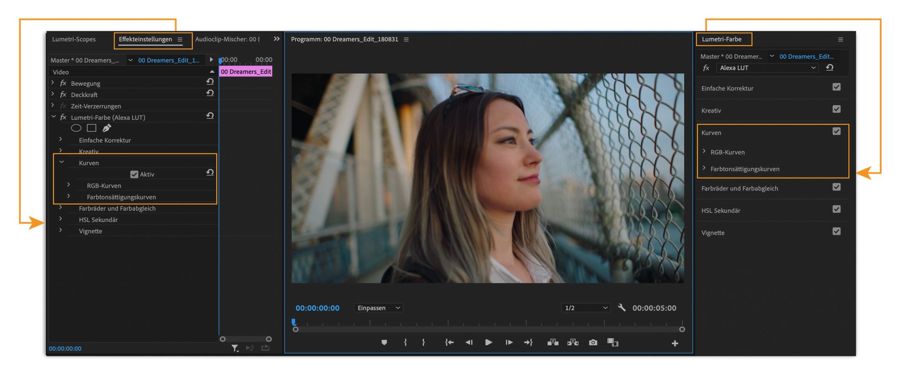Image resolution: width=901 pixels, height=375 pixels.
Task: Disable the Einfache Korrektur checkbox
Action: coord(836,87)
